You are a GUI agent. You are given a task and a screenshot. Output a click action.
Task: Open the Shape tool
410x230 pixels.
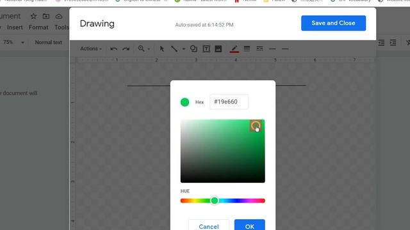coord(193,49)
